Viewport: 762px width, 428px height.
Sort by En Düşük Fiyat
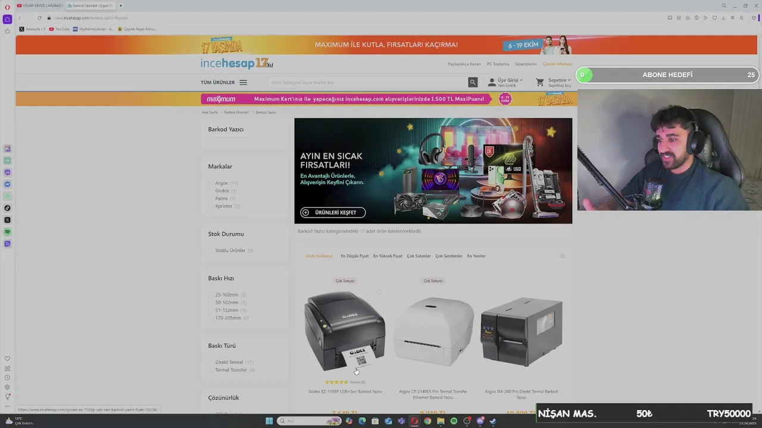click(354, 256)
